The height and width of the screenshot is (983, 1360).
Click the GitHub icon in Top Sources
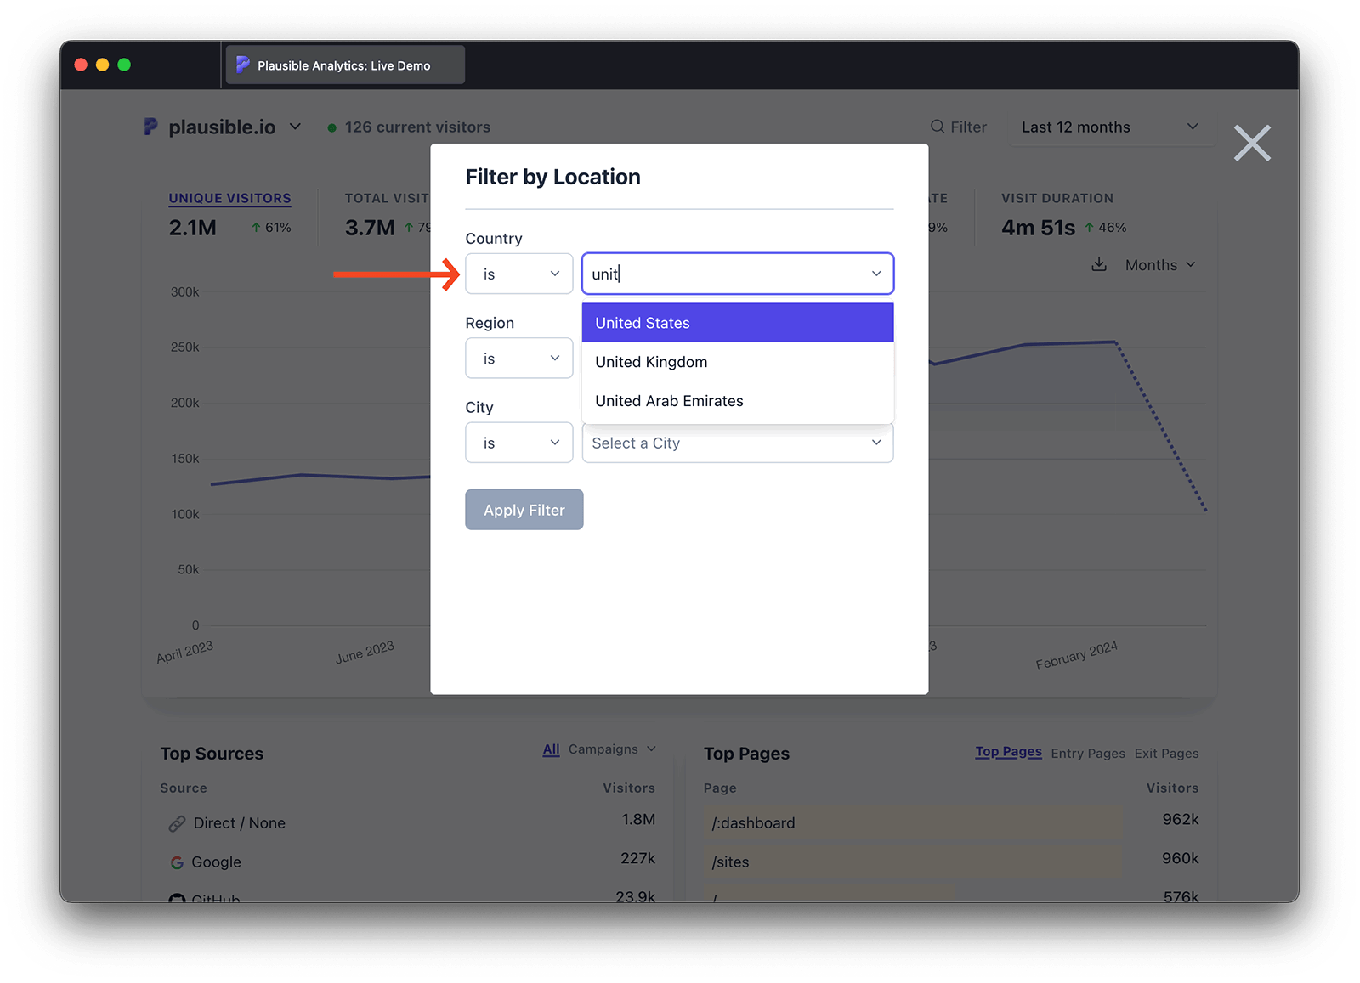[x=177, y=899]
